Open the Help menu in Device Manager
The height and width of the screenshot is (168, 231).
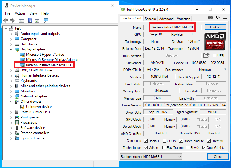45,13
